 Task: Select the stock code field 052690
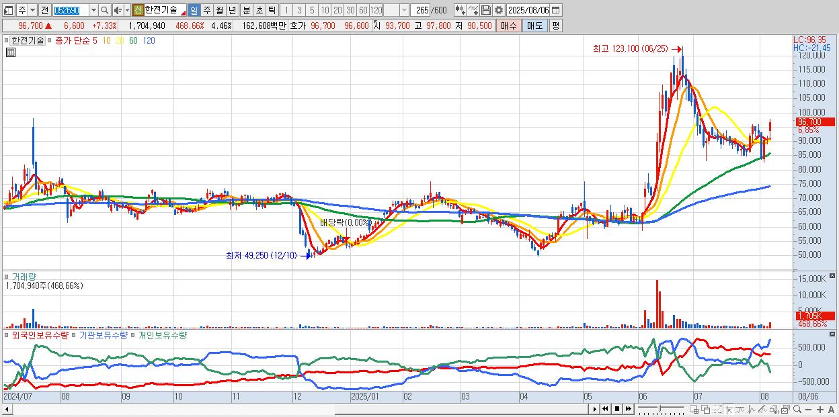(71, 10)
